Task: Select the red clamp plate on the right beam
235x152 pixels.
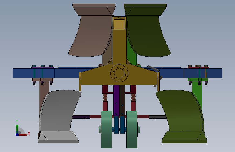Action: tap(198, 68)
